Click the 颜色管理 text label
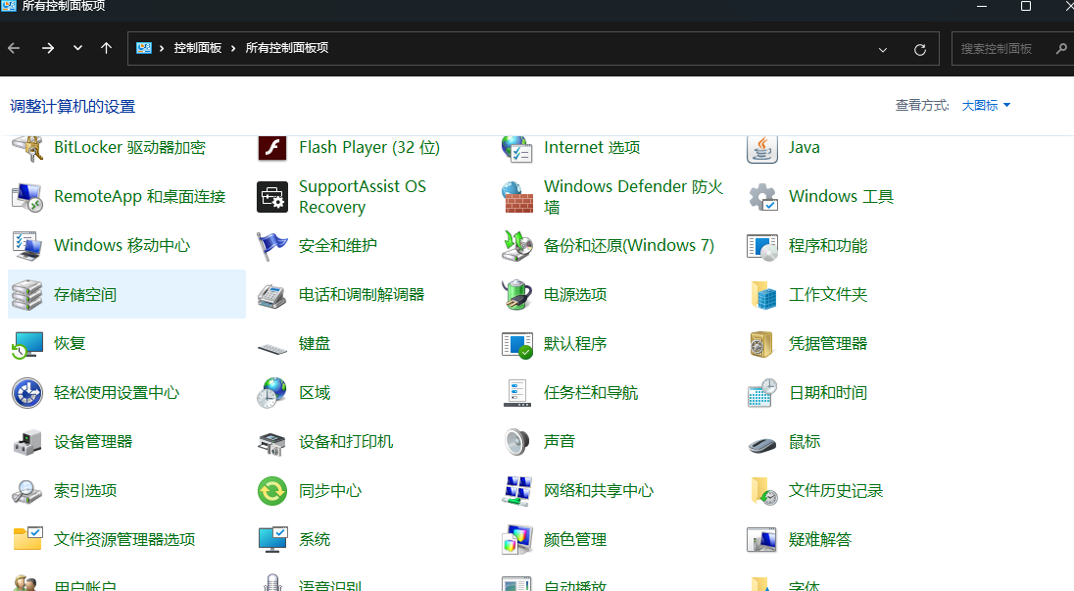This screenshot has width=1074, height=591. 575,540
